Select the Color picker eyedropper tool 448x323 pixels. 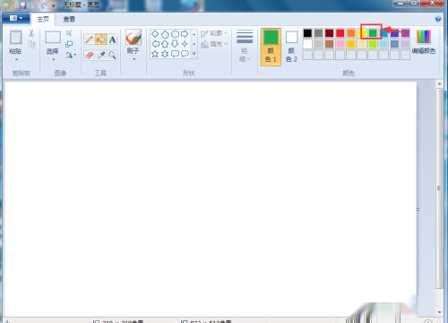101,55
